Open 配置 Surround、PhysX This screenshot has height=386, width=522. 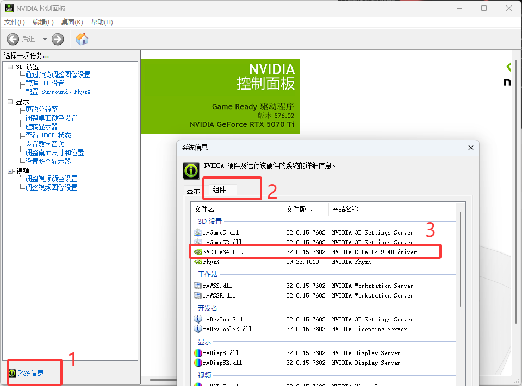58,92
